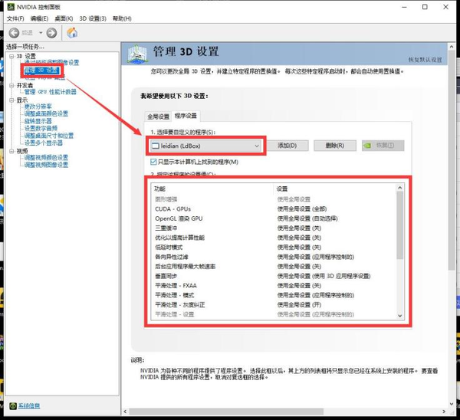Open the 系统信息 link
Screen dimensions: 460x420
29,405
